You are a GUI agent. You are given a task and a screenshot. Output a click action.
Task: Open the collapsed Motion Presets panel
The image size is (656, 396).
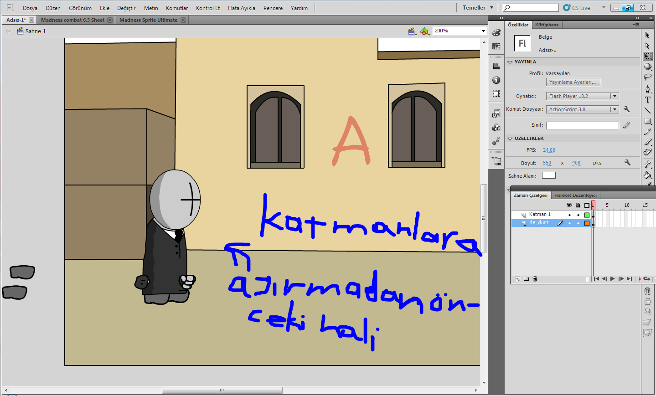496,141
